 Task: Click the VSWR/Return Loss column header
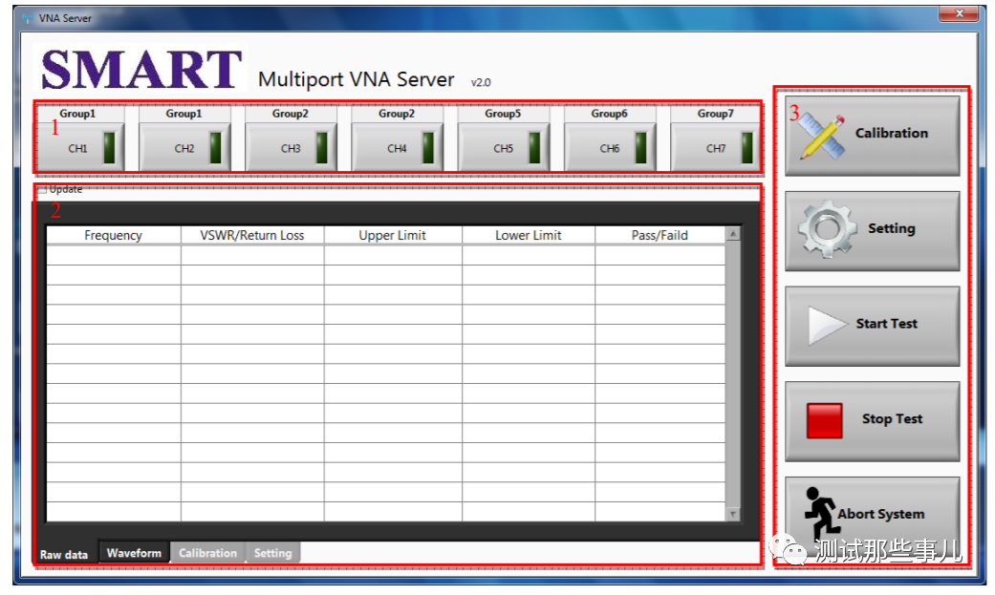pyautogui.click(x=252, y=235)
